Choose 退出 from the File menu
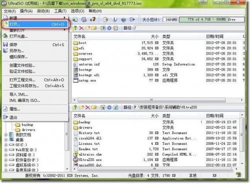Screen dimensions: 251x184 click(35, 117)
